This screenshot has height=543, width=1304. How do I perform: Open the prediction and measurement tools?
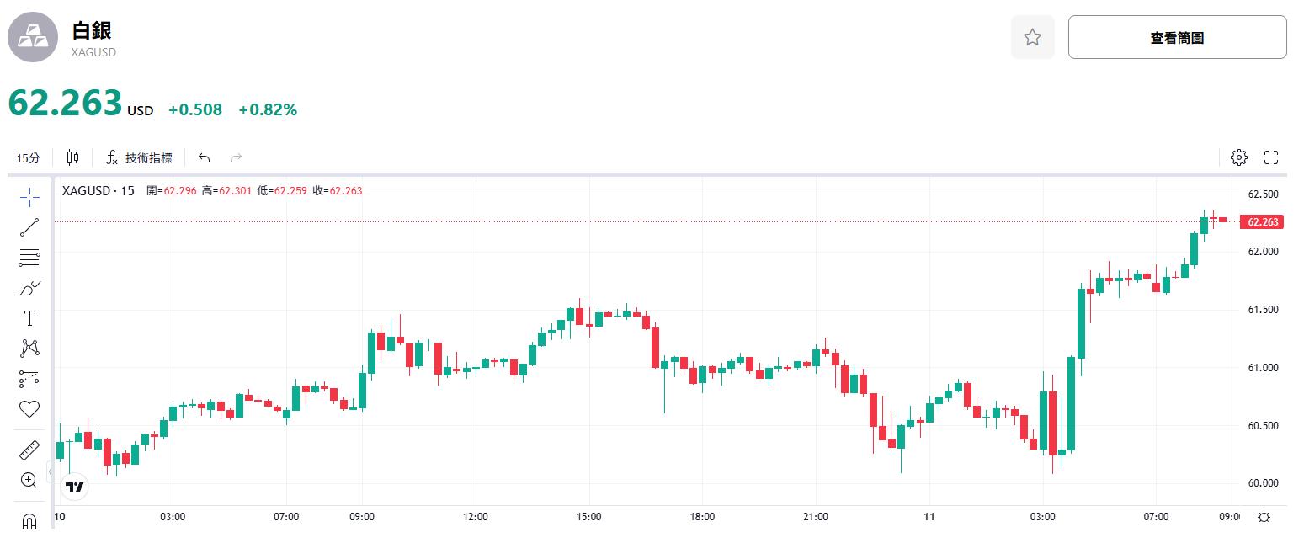29,379
